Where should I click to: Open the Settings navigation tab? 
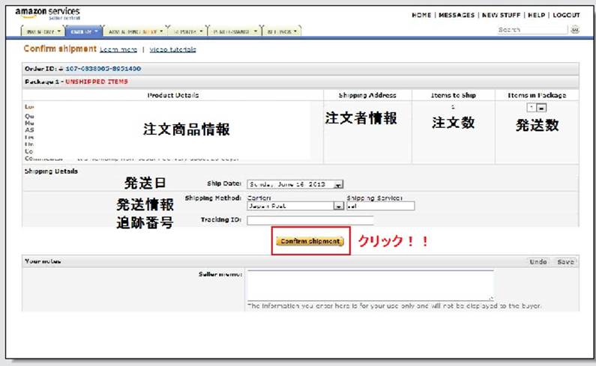(x=282, y=31)
